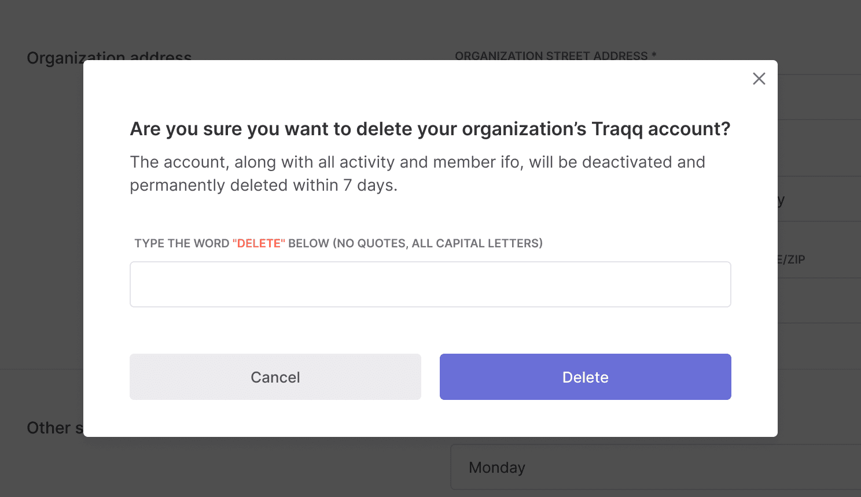The image size is (861, 497).
Task: Cancel the account deletion
Action: pos(275,377)
